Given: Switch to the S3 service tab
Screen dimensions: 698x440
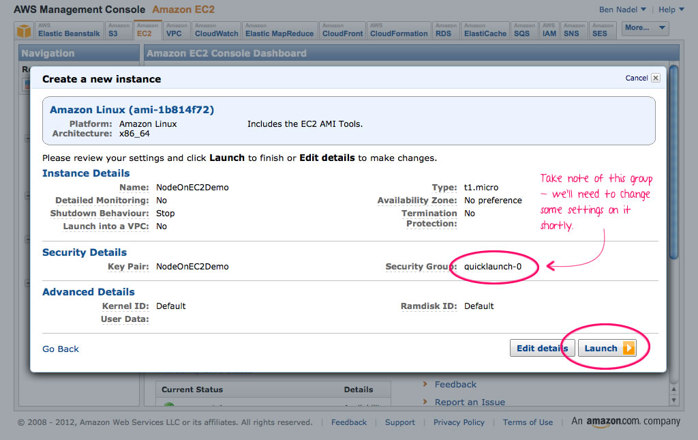Looking at the screenshot, I should [x=119, y=31].
